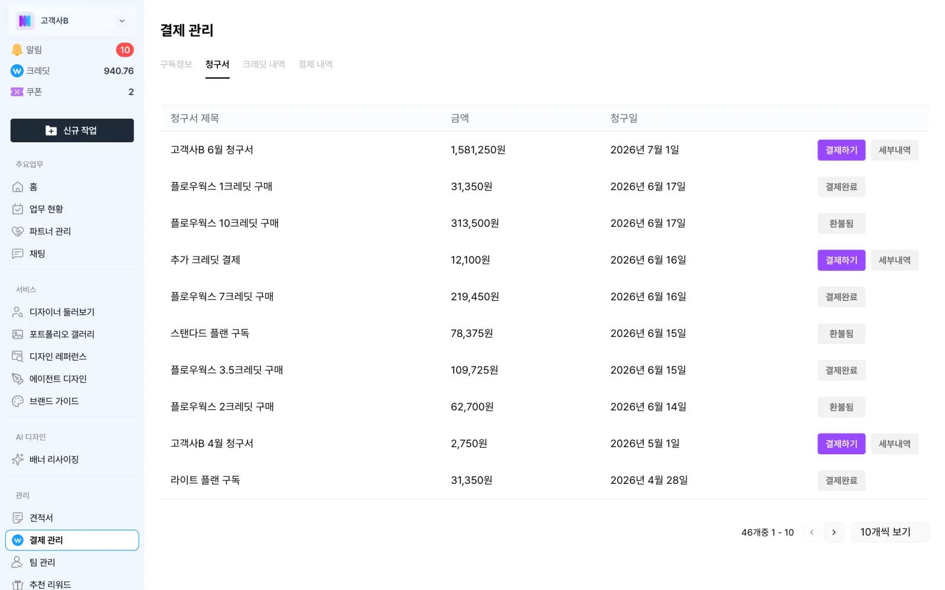Go to the next page of invoices
The image size is (945, 590).
834,532
